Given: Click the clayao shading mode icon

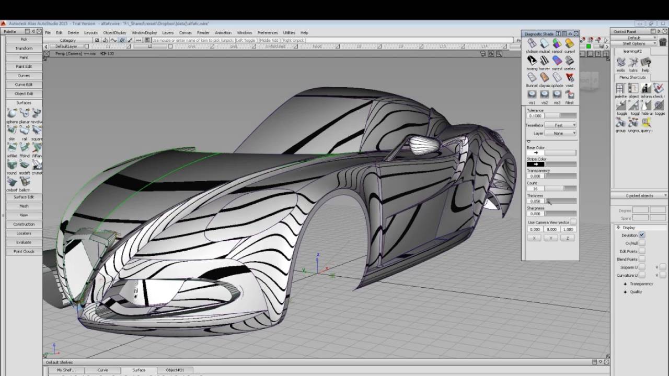Looking at the screenshot, I should point(544,78).
